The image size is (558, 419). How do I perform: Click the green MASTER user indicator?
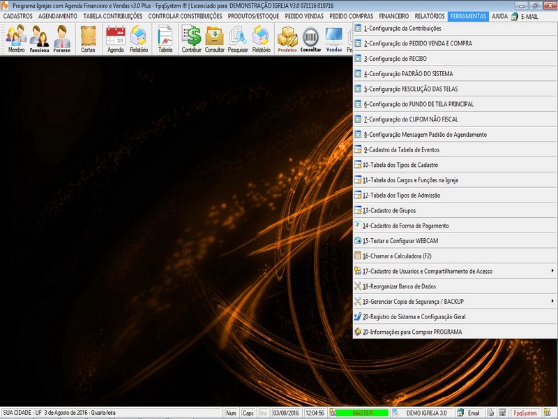click(x=362, y=413)
